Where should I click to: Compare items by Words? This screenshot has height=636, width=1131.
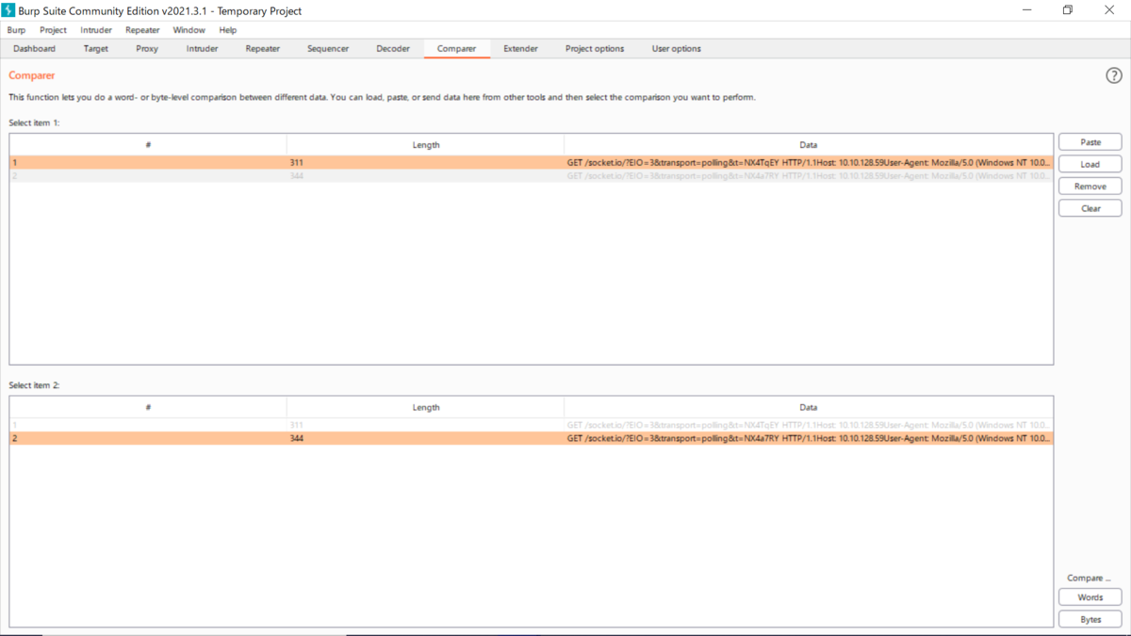tap(1090, 597)
